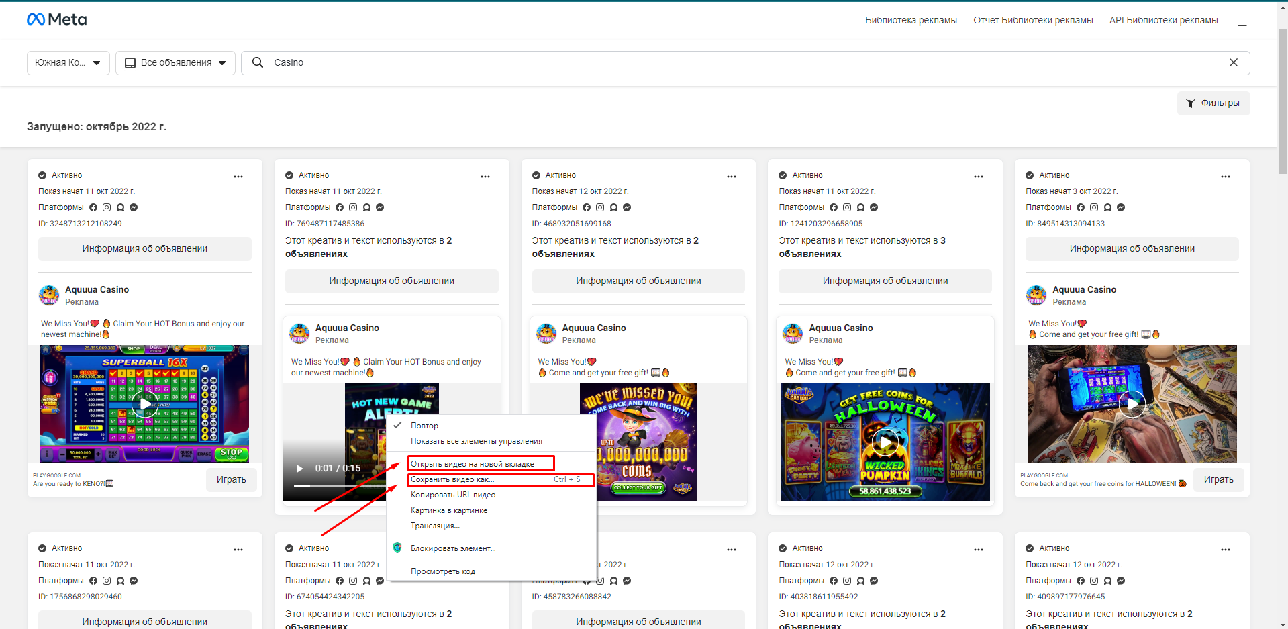Open the hamburger menu icon at top right
The width and height of the screenshot is (1288, 629).
coord(1242,21)
